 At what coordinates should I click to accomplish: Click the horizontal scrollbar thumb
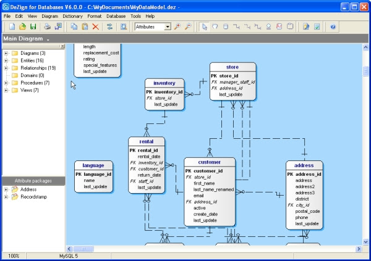point(83,249)
